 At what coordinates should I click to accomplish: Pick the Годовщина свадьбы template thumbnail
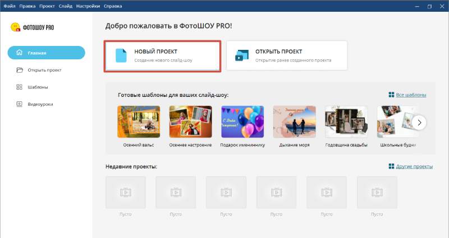click(x=346, y=122)
